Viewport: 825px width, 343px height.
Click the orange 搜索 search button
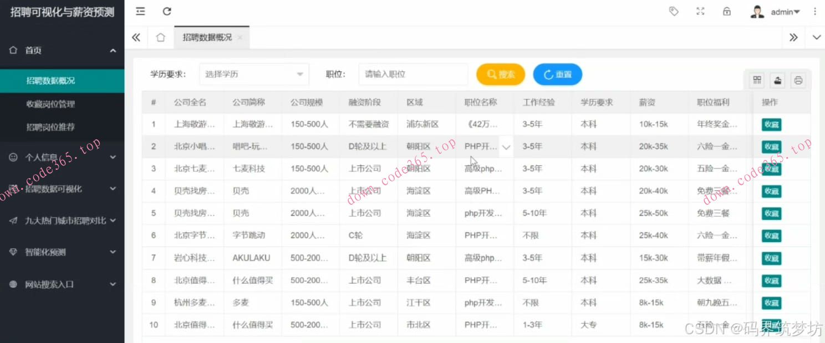click(500, 74)
